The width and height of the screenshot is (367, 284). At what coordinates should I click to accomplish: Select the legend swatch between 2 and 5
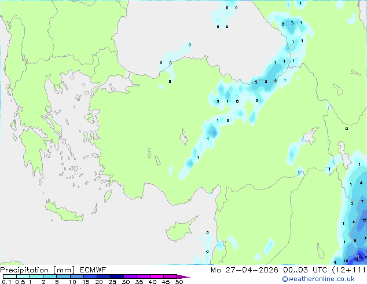click(50, 276)
